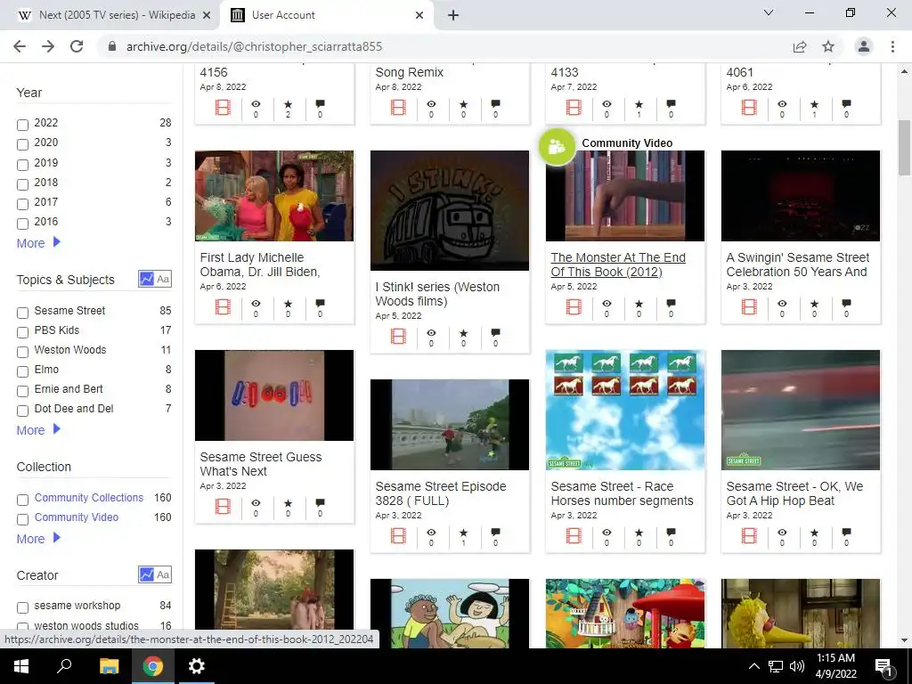Screen dimensions: 912x684
Task: Check the Sesame Street topic filter
Action: 22,313
